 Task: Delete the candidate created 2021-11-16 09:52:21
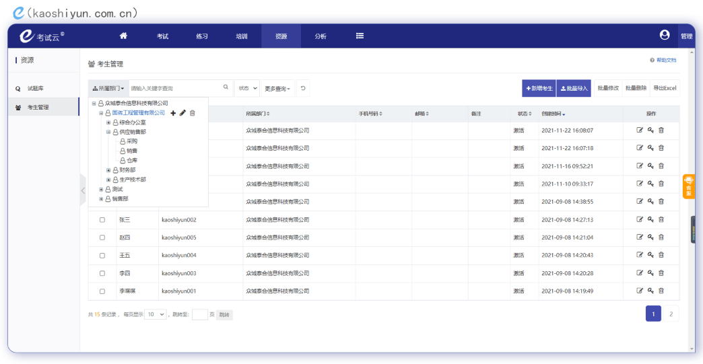tap(661, 166)
